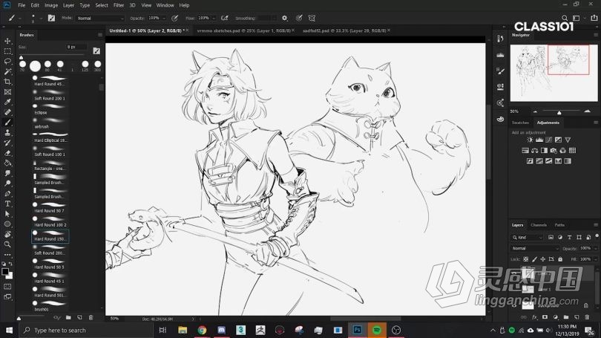Click the brush Size slider handle

pyautogui.click(x=21, y=57)
